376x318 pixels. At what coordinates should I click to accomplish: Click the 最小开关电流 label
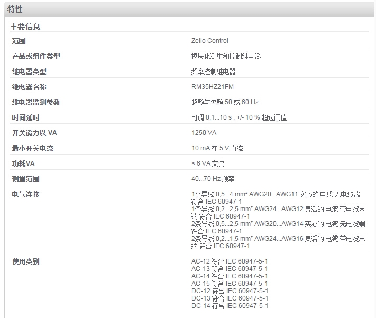tap(33, 148)
